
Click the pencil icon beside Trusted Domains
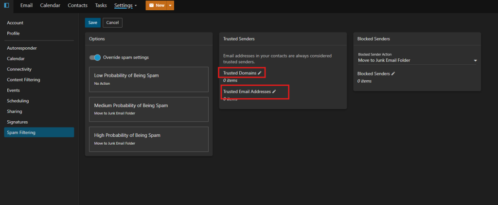click(260, 73)
